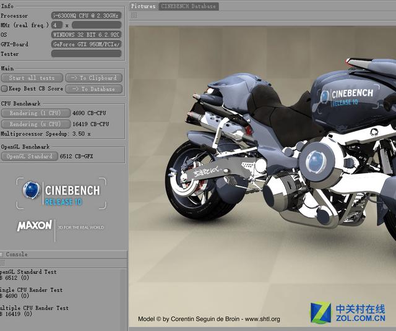Run Rendering (1 CPU) benchmark
The image size is (396, 331).
(x=36, y=113)
